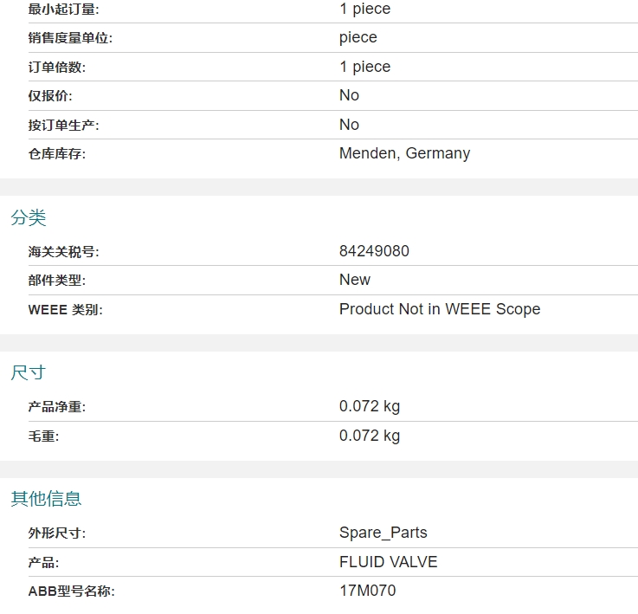Click the 部件类型 value New
Viewport: 638px width, 614px height.
coord(355,280)
